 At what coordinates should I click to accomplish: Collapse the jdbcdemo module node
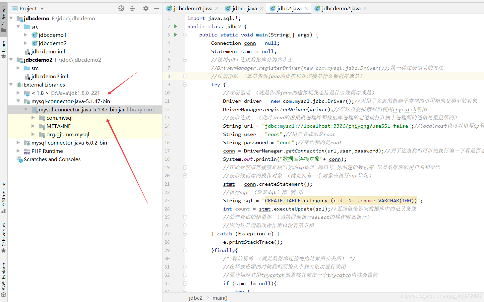(11, 18)
